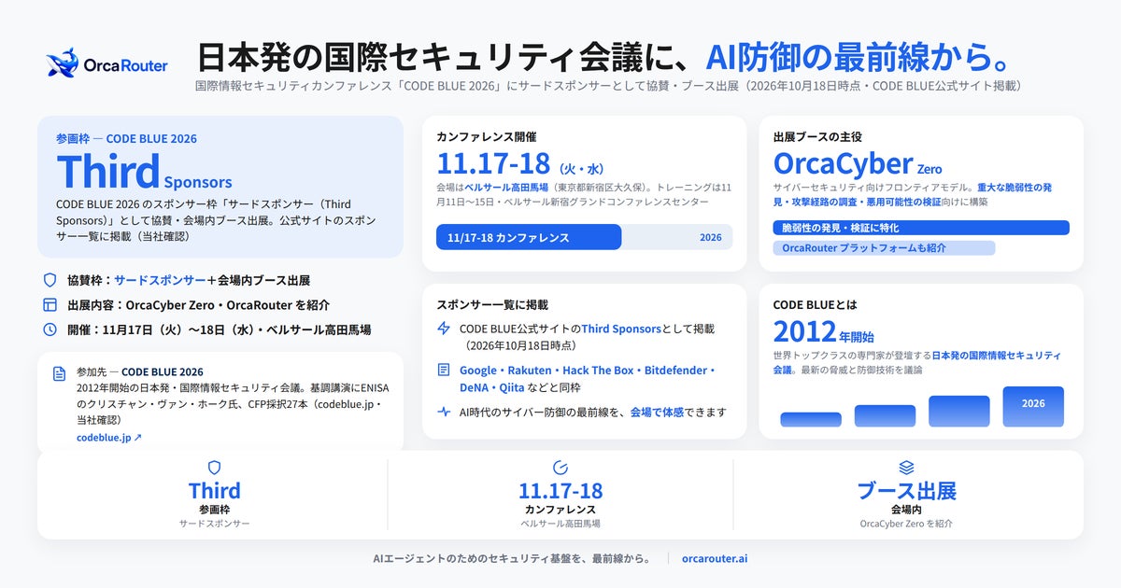Click the large 11.17-18 date text

(493, 164)
